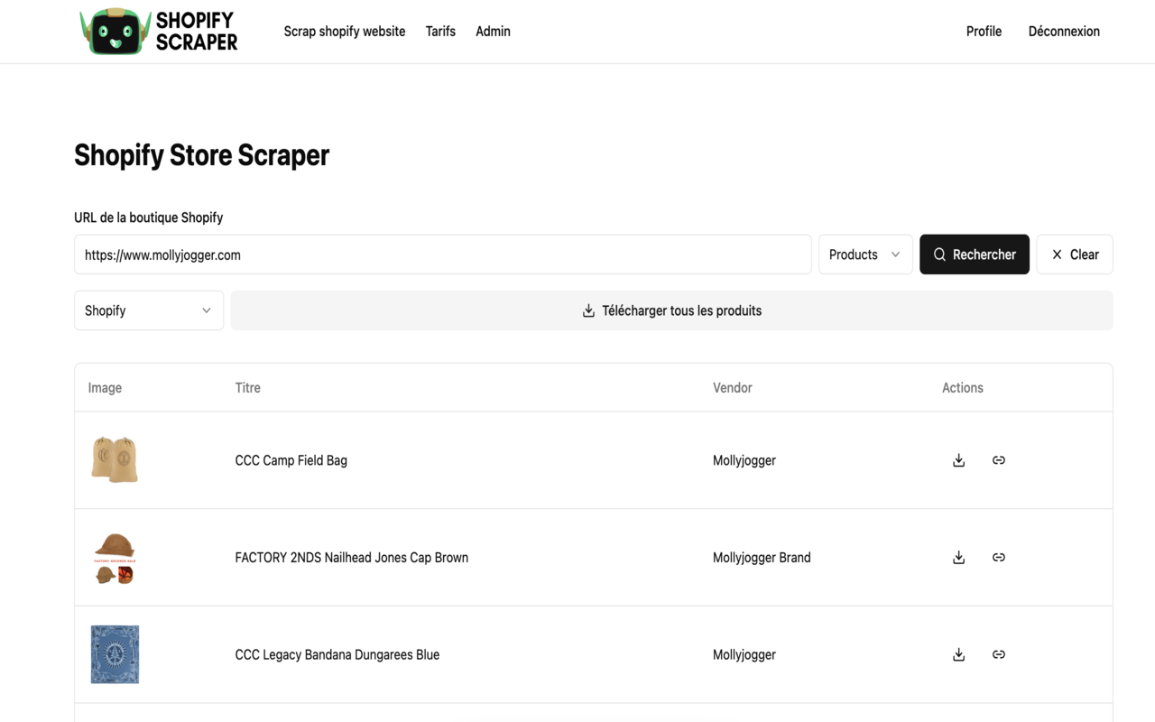Screen dimensions: 1155x722
Task: Download FACTORY 2NDS Nailhead Jones Cap Brown
Action: (958, 558)
